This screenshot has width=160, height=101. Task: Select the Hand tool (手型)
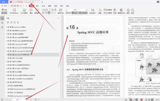4,10
